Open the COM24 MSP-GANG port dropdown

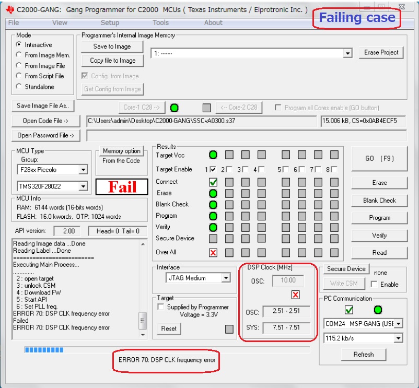(x=399, y=324)
